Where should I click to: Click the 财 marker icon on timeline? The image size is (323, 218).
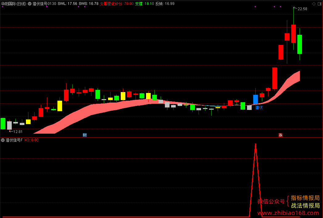pyautogui.click(x=85, y=135)
